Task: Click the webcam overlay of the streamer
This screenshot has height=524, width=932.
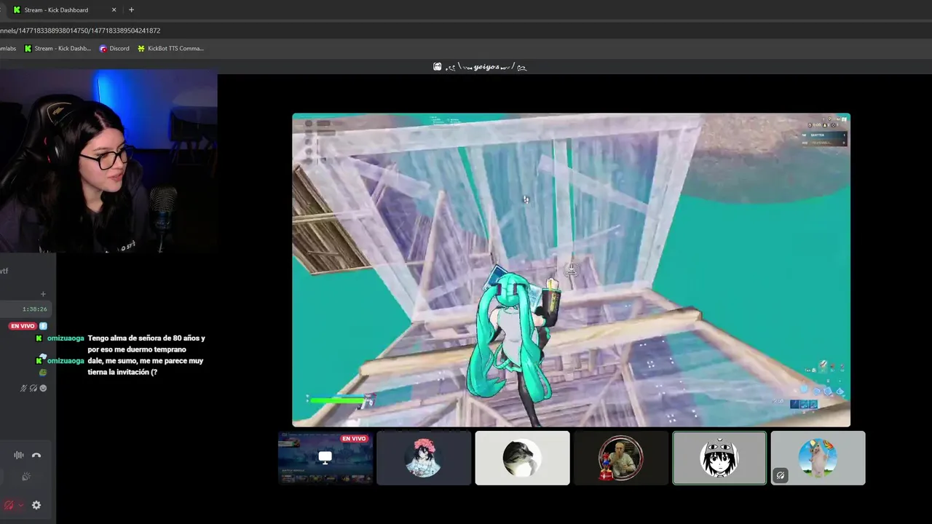Action: pos(108,162)
